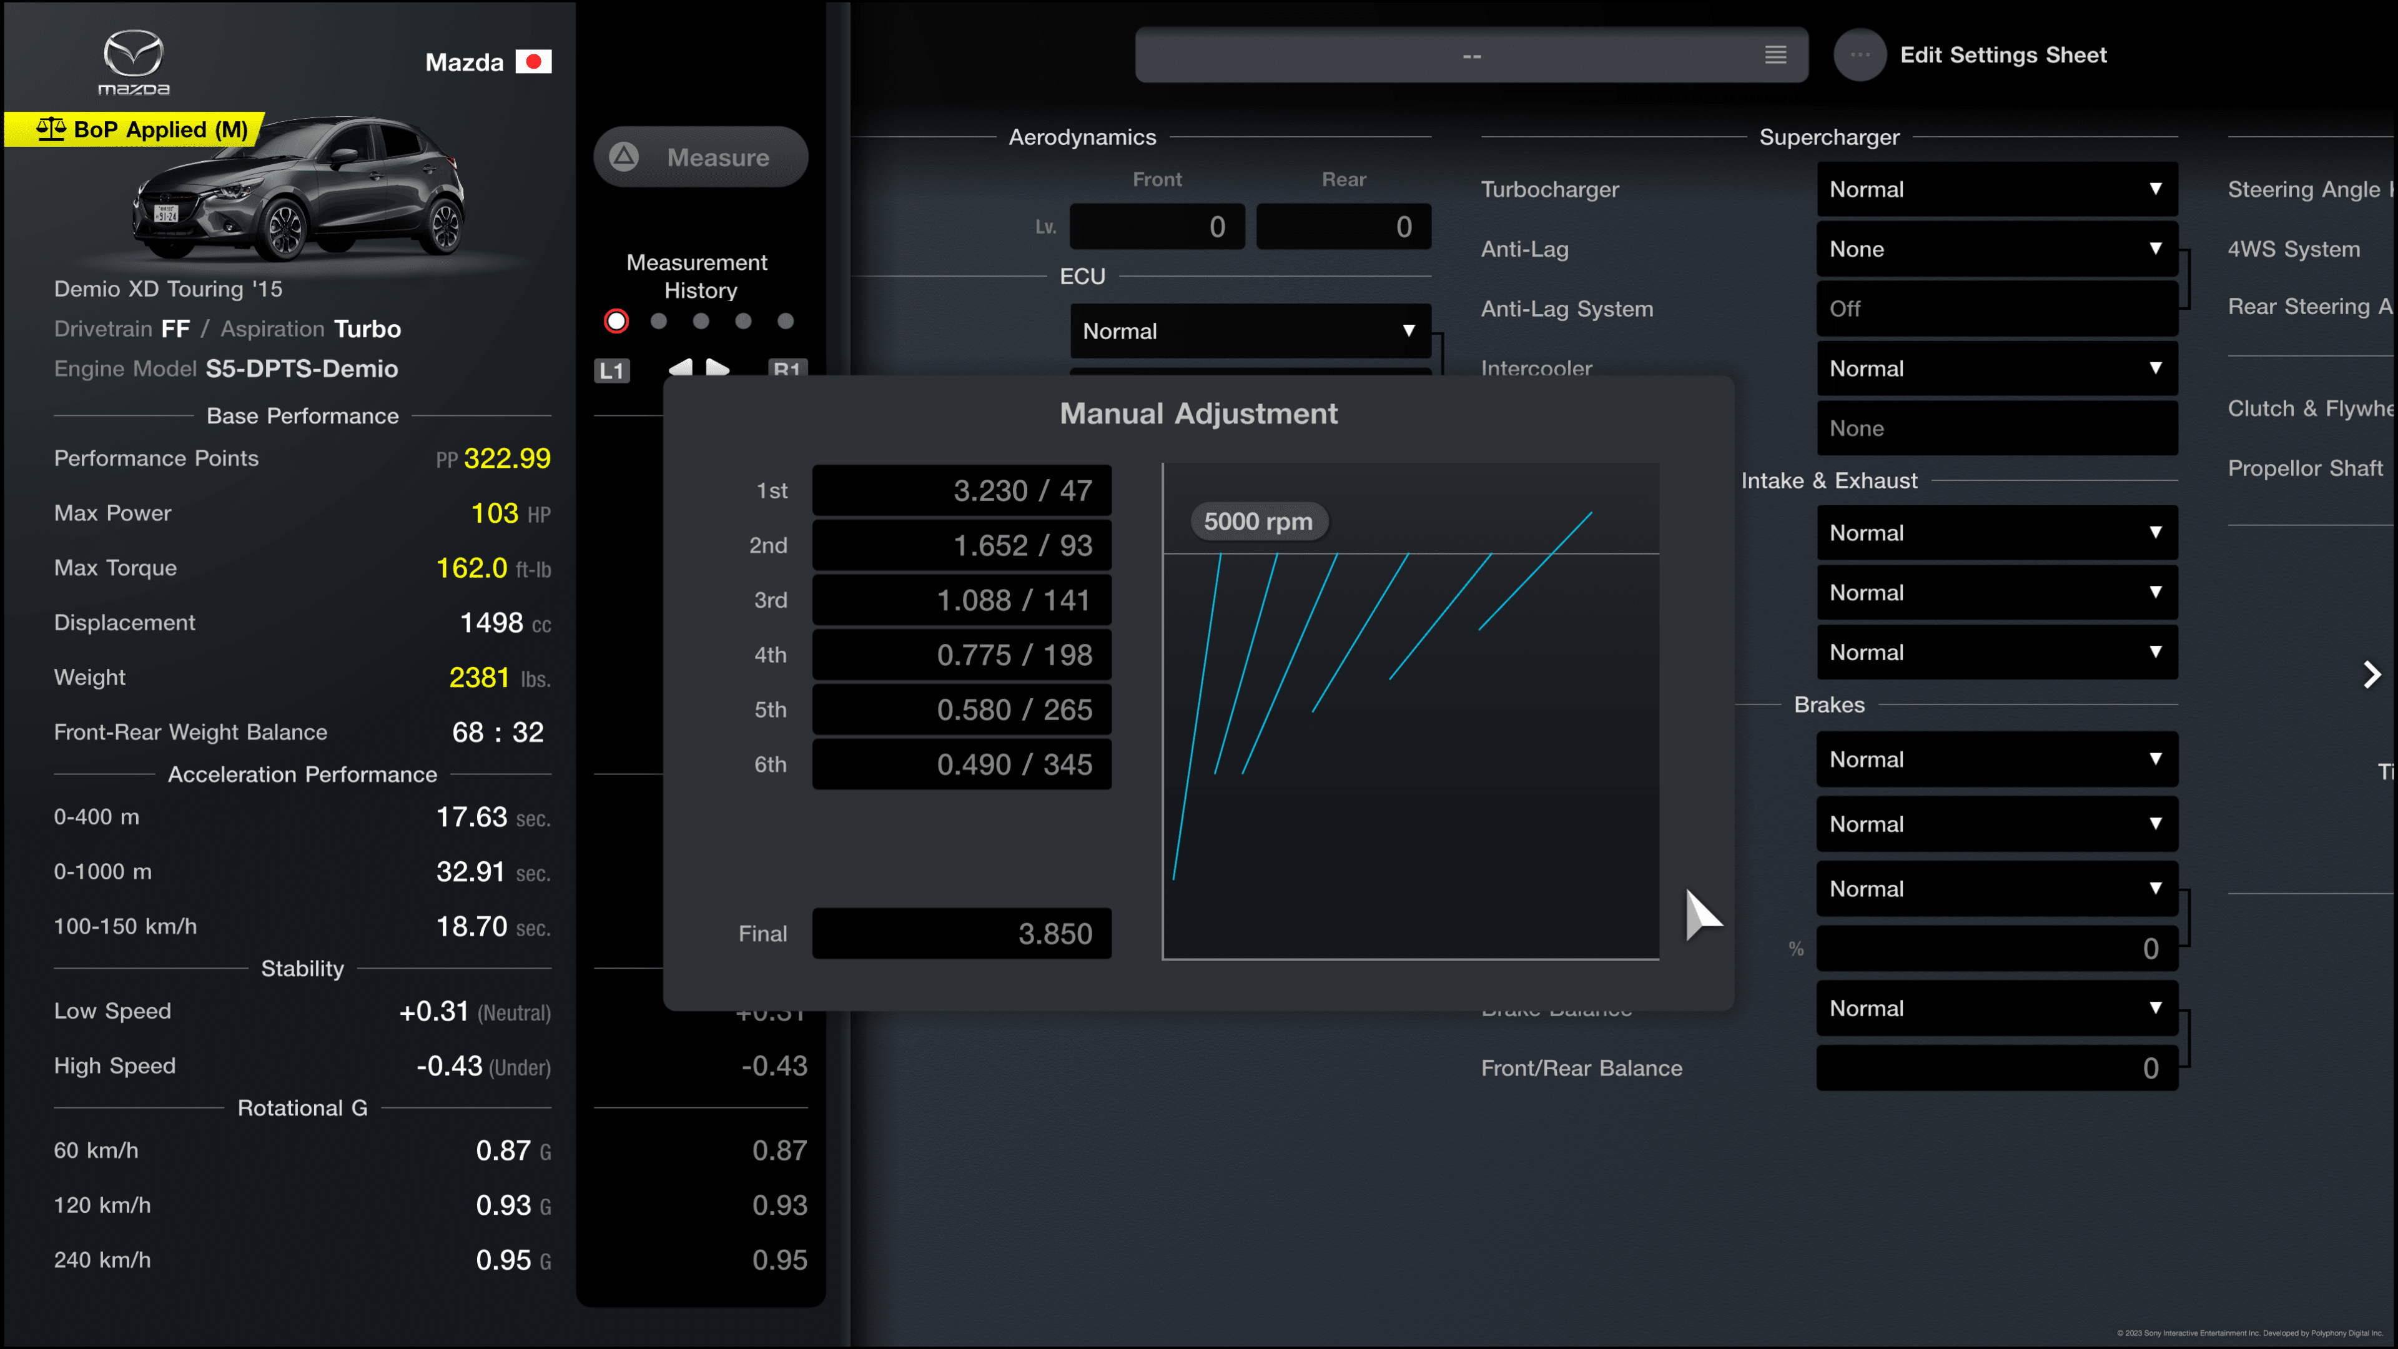
Task: Select the fourth measurement history dot
Action: coord(743,321)
